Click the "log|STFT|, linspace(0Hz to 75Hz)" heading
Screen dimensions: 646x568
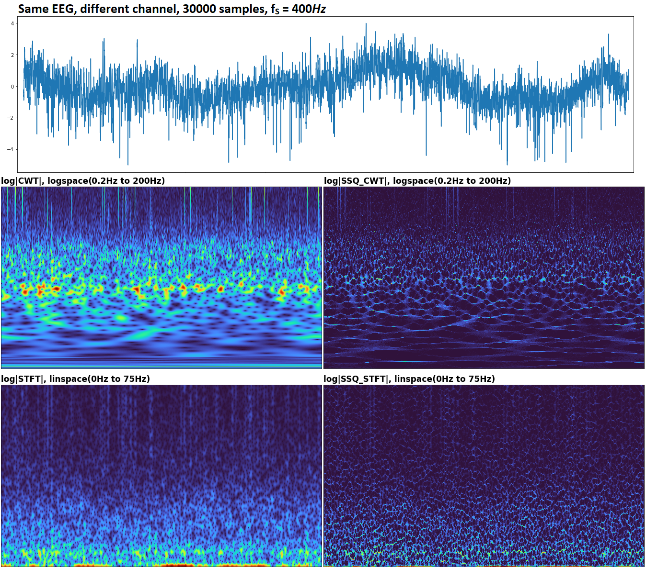(x=75, y=379)
